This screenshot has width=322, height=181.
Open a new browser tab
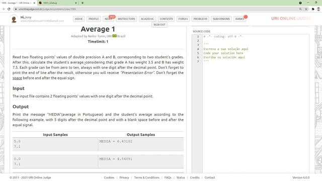pyautogui.click(x=83, y=3)
